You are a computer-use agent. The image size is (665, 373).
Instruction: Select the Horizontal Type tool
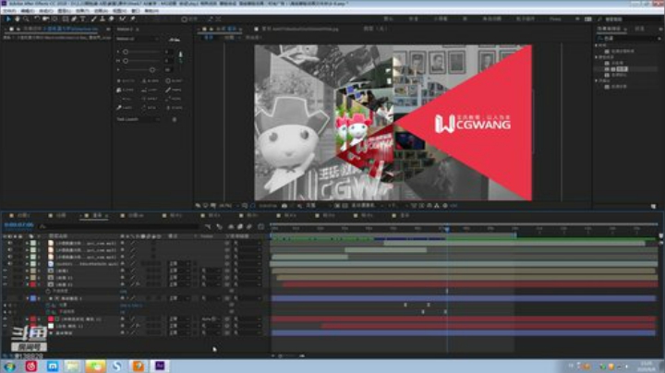click(83, 19)
